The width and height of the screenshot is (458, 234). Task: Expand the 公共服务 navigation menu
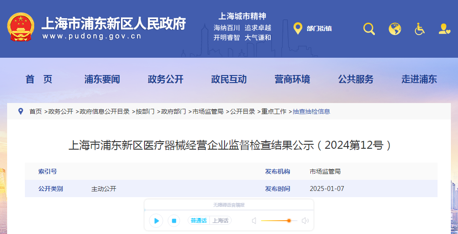(x=356, y=79)
